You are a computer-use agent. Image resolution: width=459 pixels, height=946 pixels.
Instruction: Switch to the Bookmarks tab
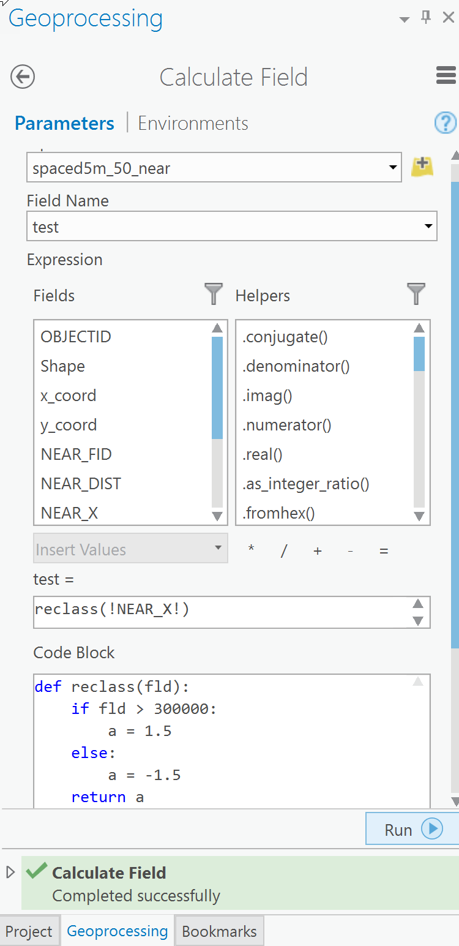pyautogui.click(x=218, y=930)
